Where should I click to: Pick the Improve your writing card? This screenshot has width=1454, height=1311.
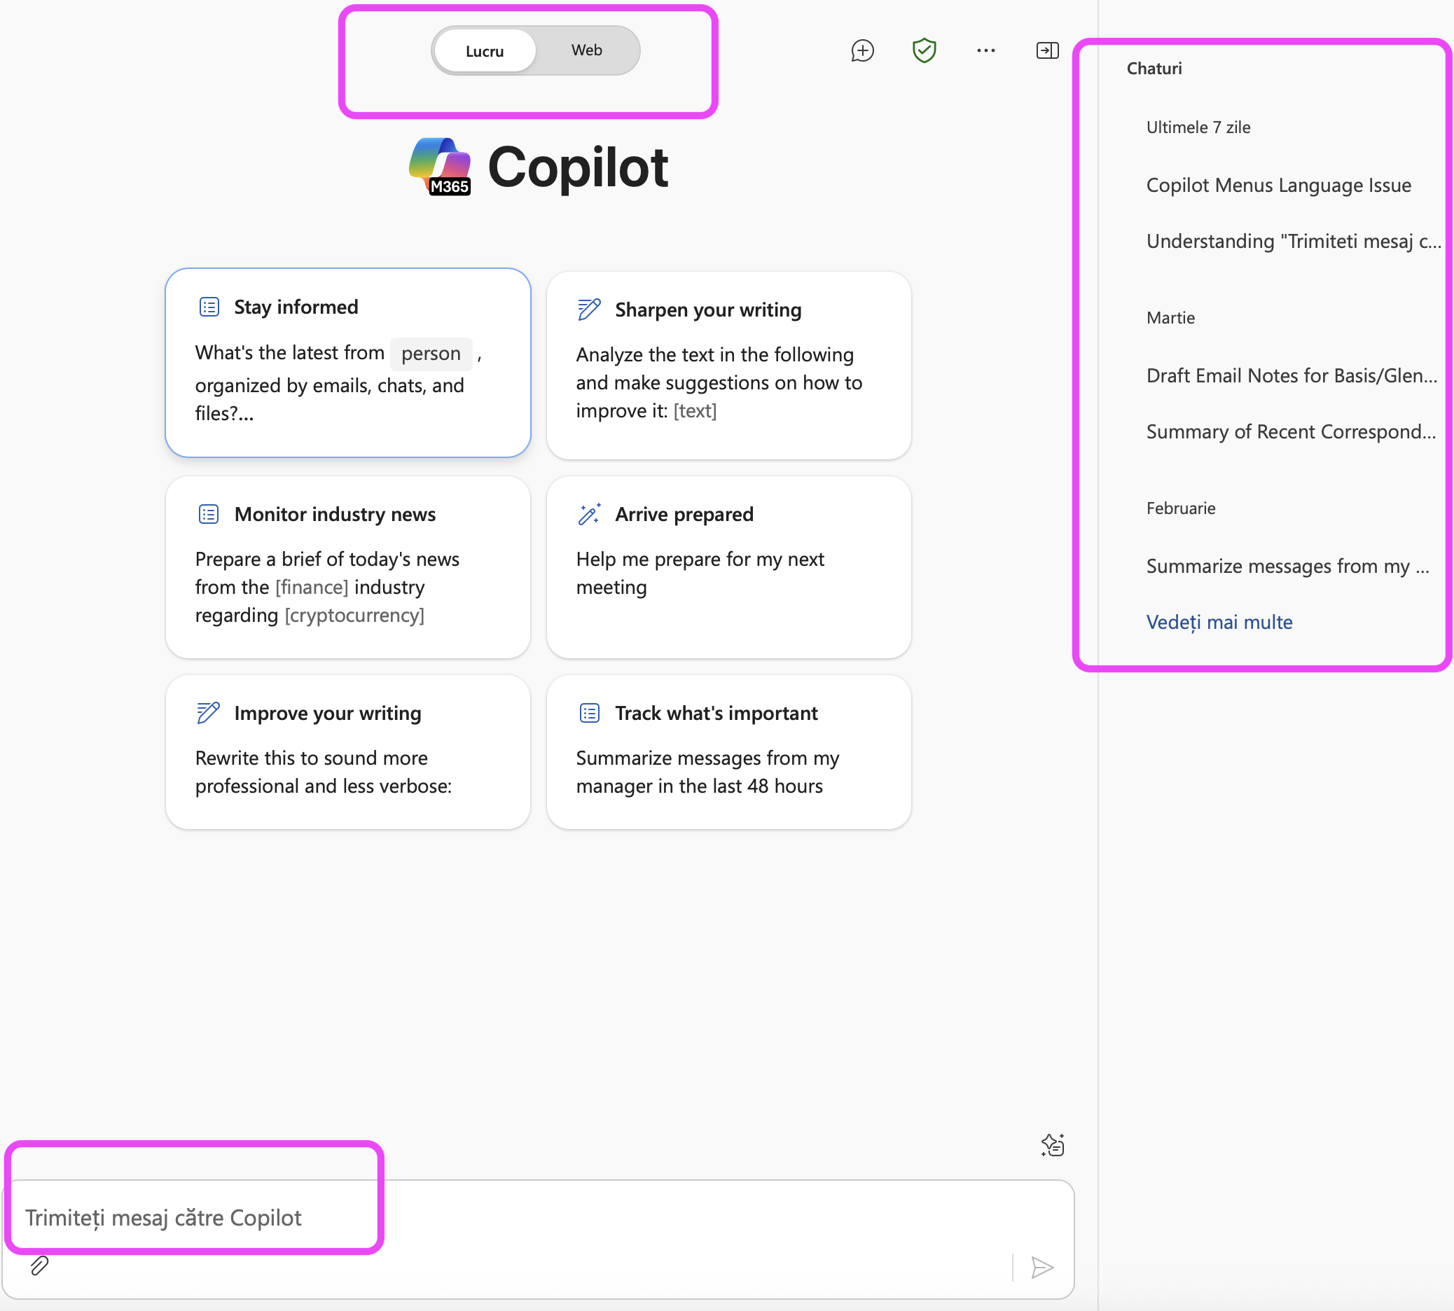coord(348,752)
